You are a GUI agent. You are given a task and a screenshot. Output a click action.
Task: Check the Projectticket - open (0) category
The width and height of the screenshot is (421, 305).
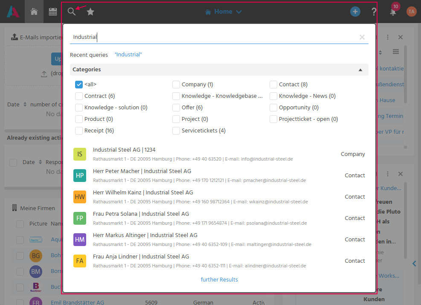click(x=273, y=119)
